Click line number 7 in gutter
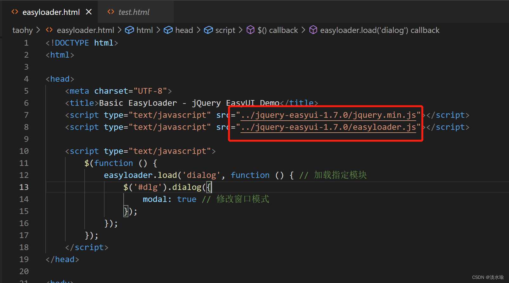Viewport: 509px width, 283px height. (26, 115)
